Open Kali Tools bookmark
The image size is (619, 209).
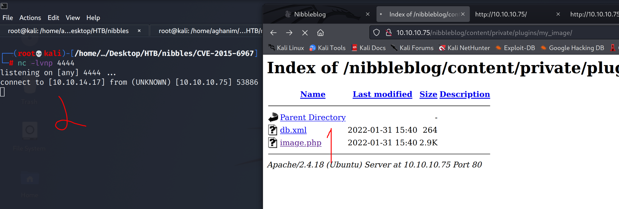pyautogui.click(x=327, y=48)
